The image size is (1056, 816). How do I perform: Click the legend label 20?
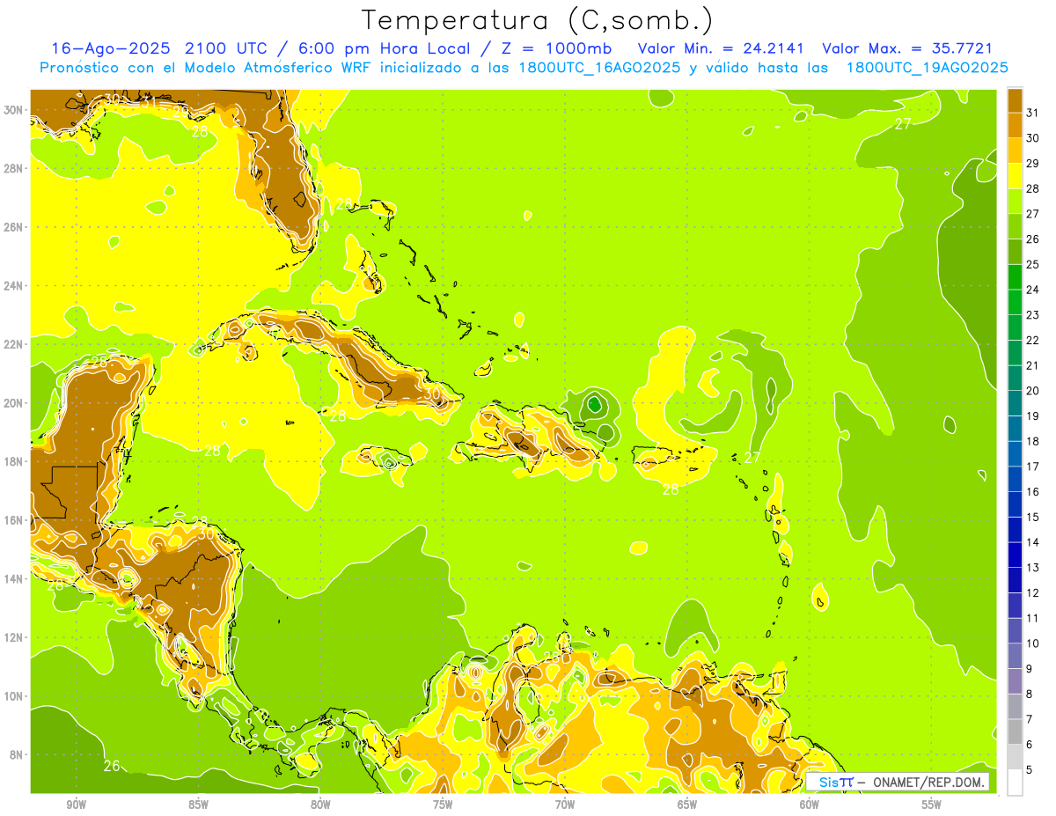coord(1033,390)
